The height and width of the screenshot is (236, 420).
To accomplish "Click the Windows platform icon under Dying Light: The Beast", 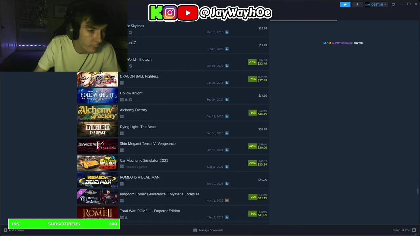I will [122, 133].
